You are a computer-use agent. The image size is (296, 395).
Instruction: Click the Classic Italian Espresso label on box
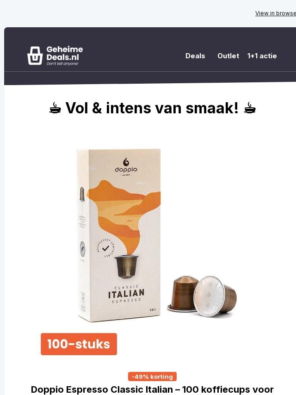point(126,294)
